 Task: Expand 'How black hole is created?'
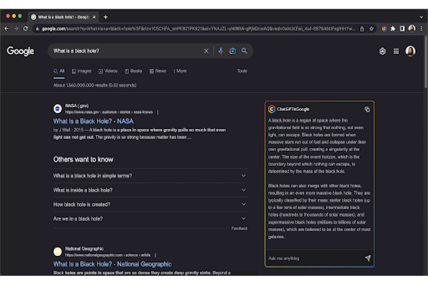click(x=150, y=204)
